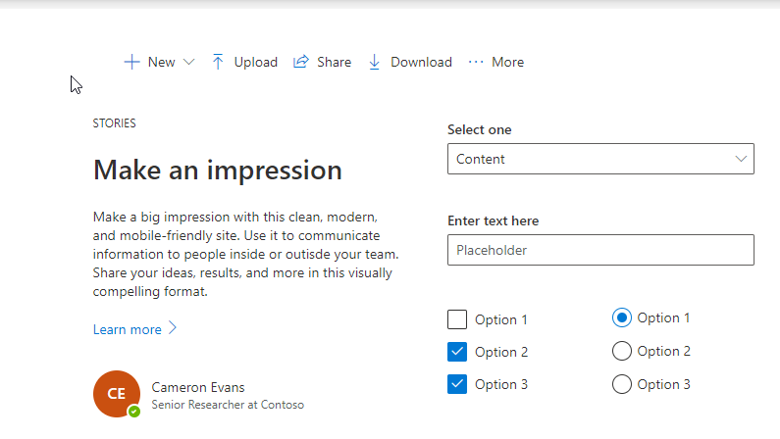Image resolution: width=780 pixels, height=439 pixels.
Task: Click the green presence status badge
Action: tap(134, 412)
